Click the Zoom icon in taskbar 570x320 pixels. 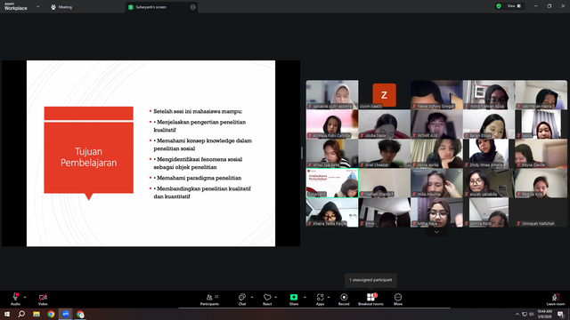[x=65, y=314]
